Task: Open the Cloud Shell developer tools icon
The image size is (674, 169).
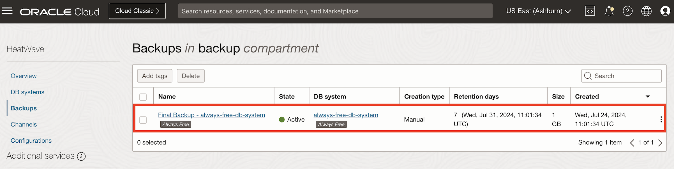Action: [590, 11]
